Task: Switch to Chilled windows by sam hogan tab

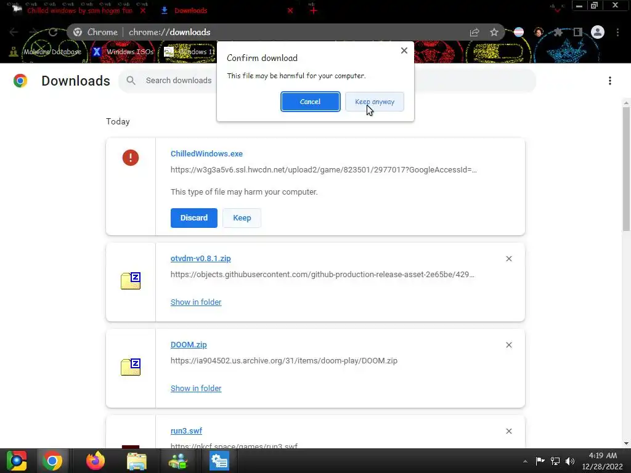Action: click(x=79, y=10)
